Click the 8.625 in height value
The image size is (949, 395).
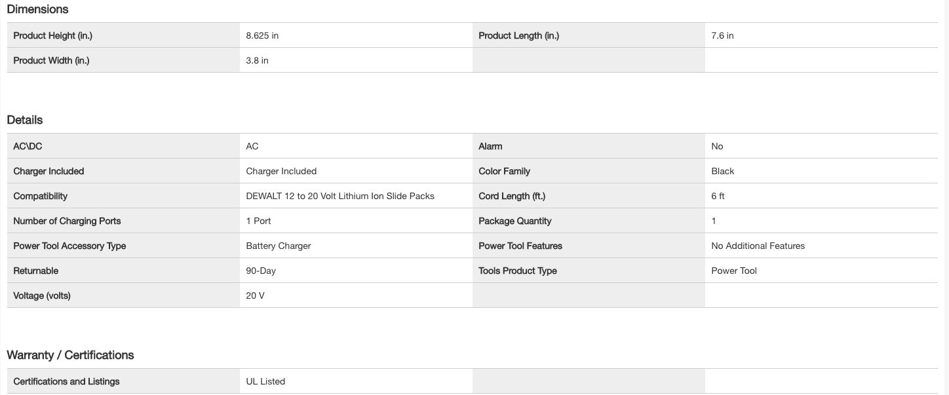[x=262, y=35]
